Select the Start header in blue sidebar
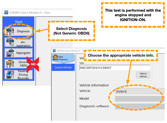167x123 pixels. (19, 22)
